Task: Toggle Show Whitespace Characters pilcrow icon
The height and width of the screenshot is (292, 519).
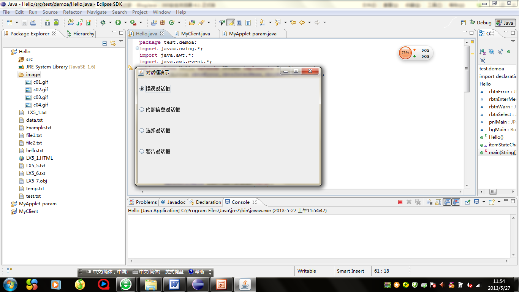Action: click(248, 22)
